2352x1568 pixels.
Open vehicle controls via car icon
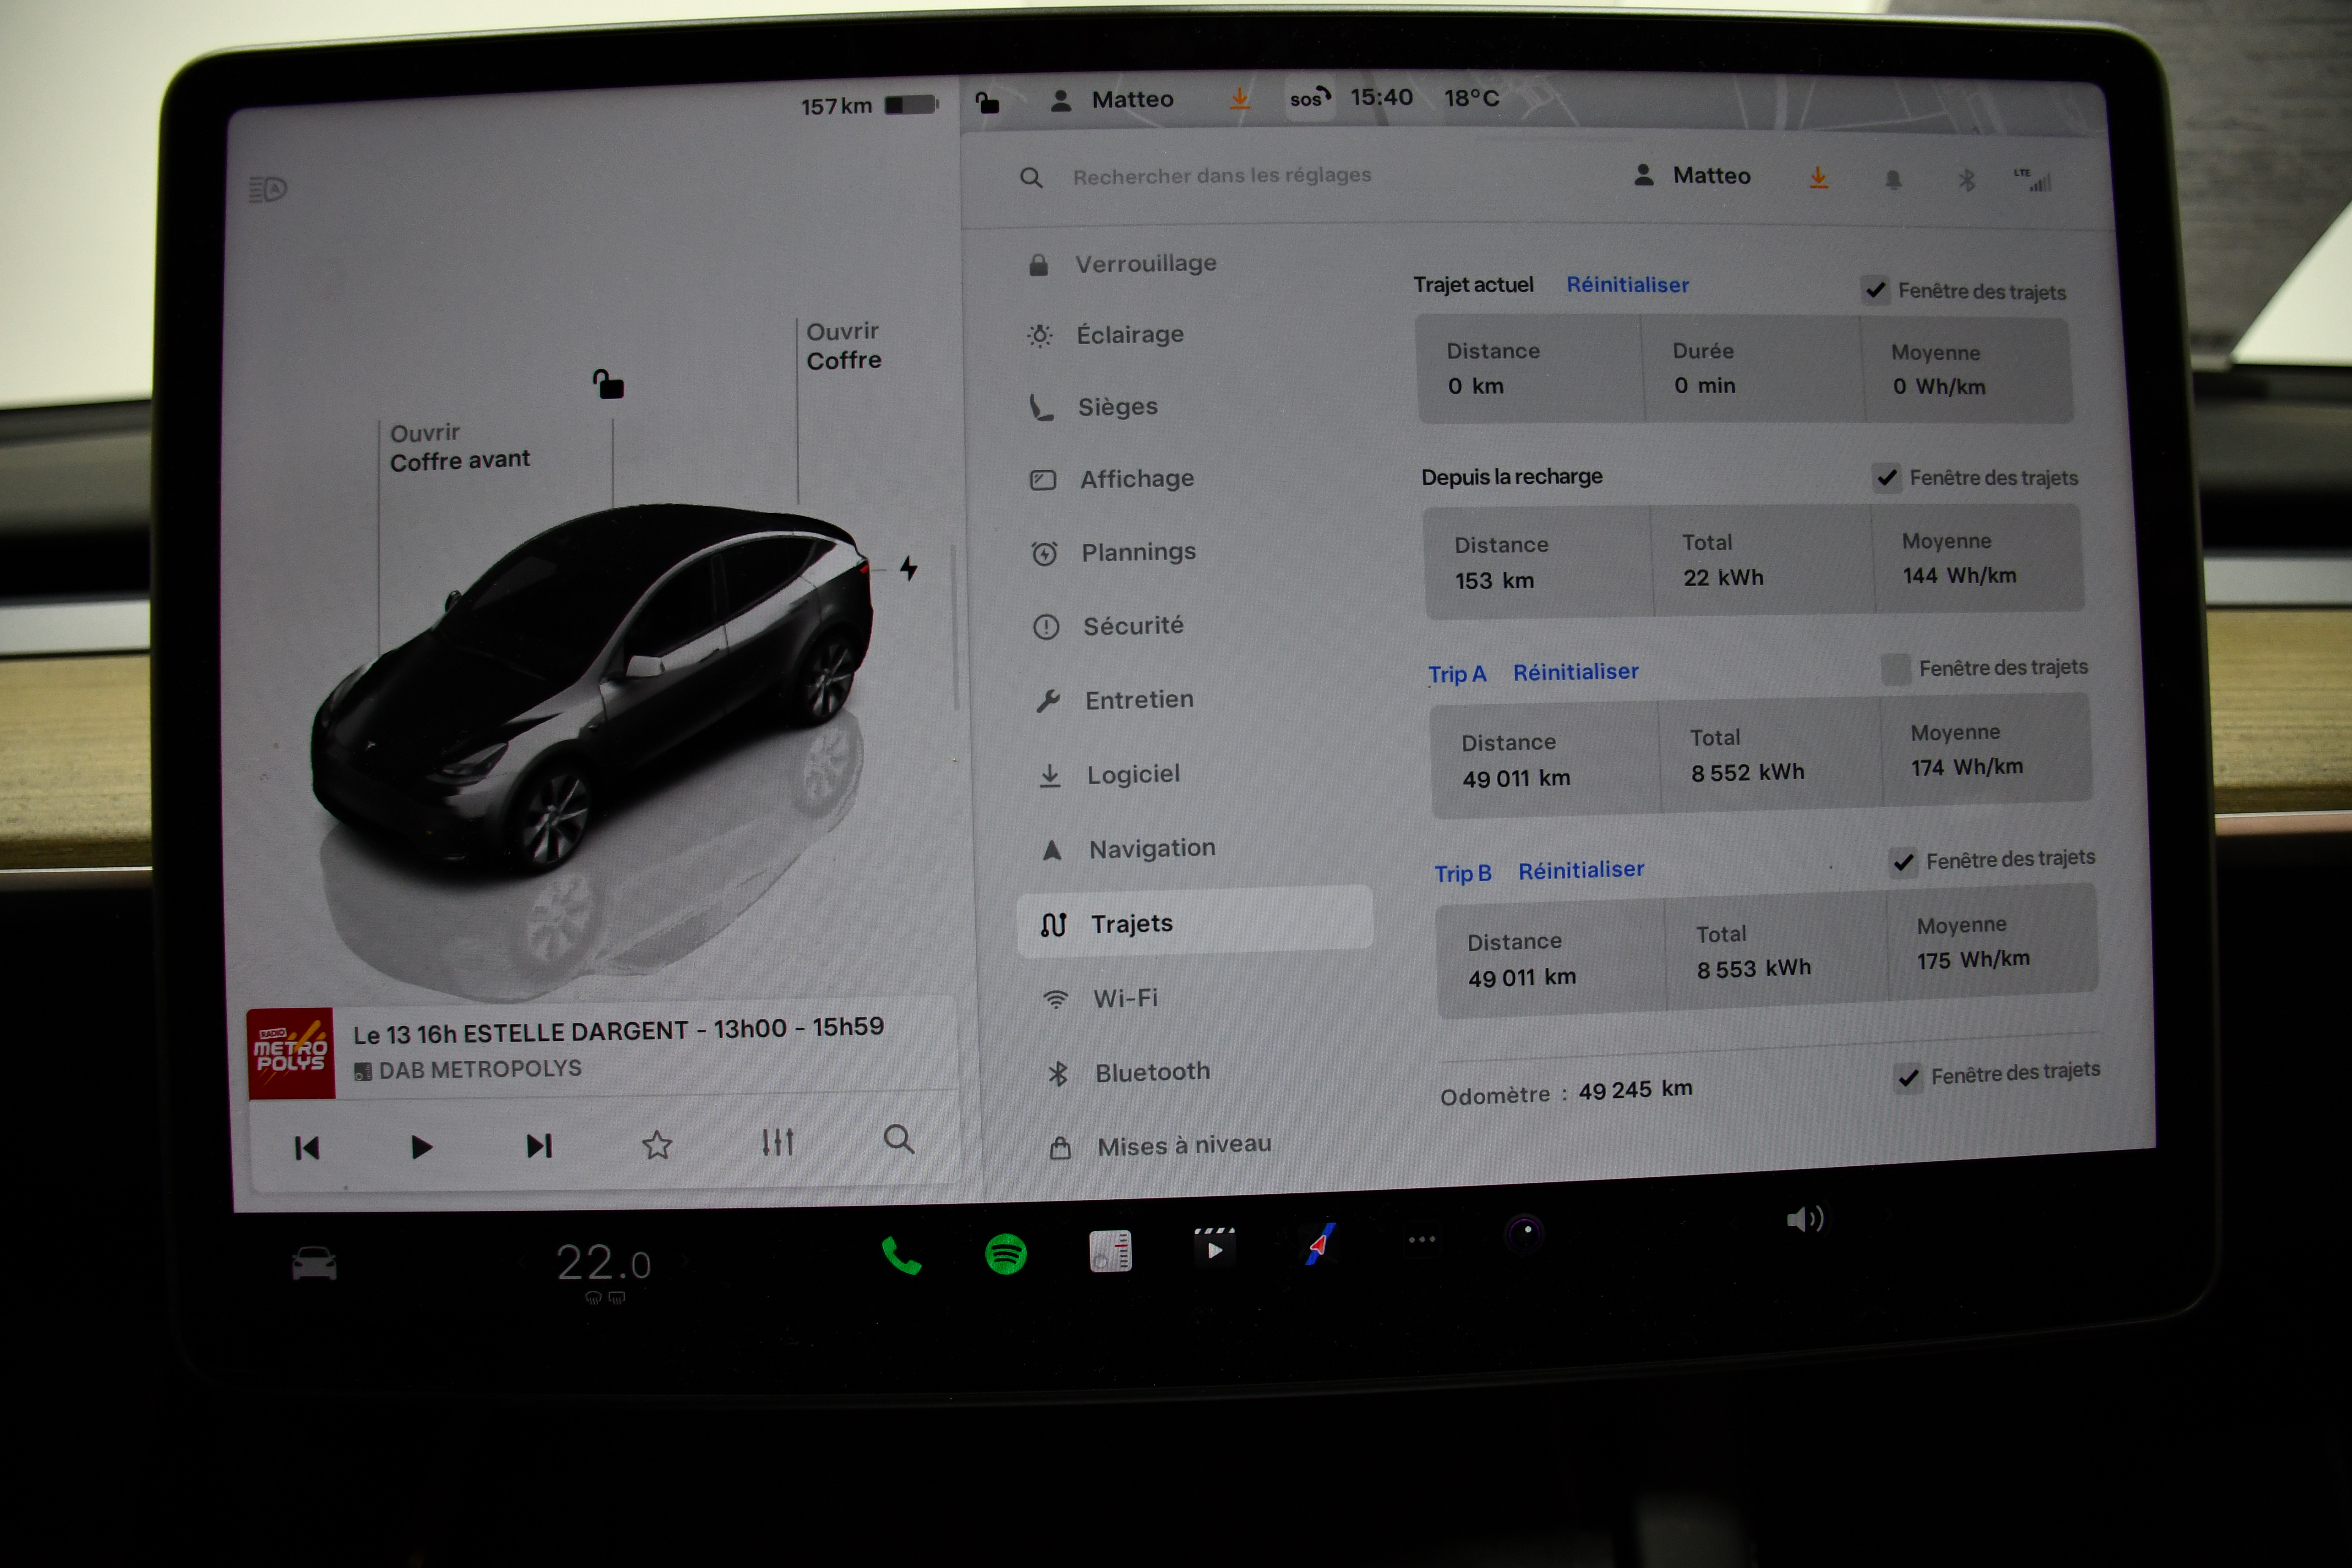(314, 1264)
